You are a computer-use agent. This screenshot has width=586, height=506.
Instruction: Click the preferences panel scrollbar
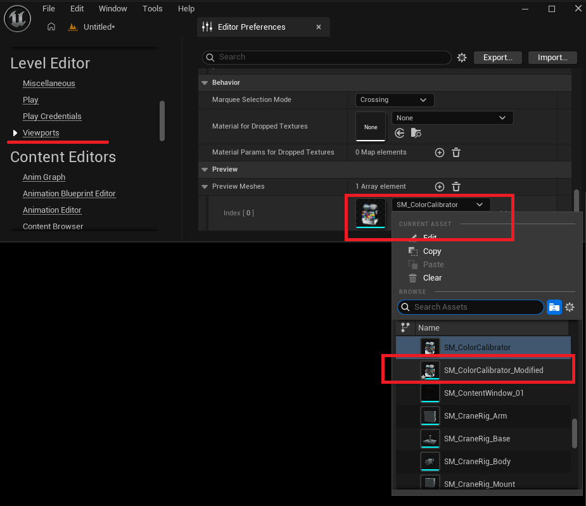(576, 200)
